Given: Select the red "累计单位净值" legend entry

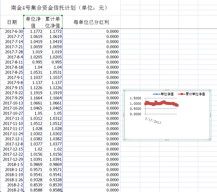Looking at the screenshot, I should point(193,94).
